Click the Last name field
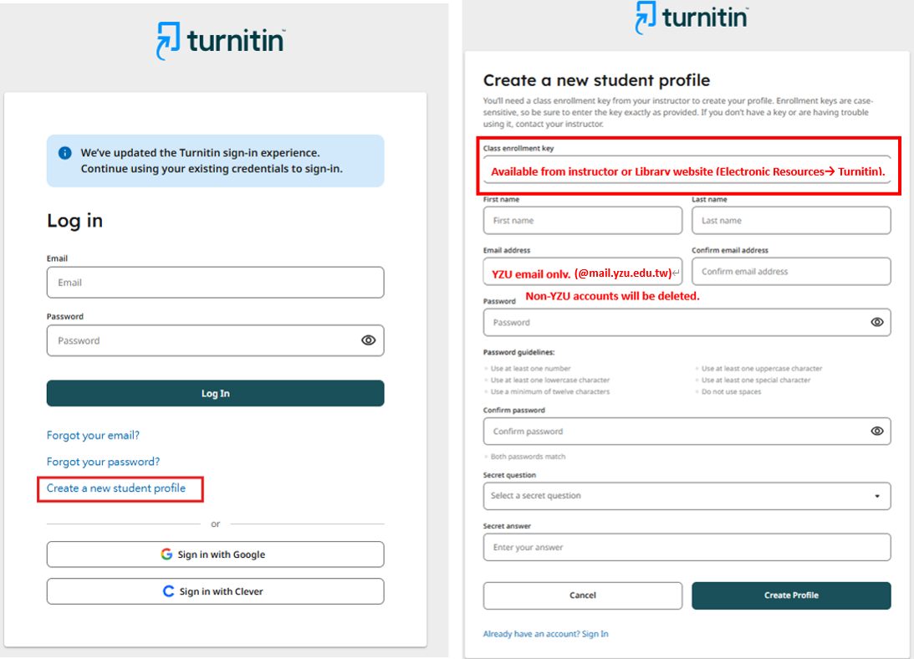The image size is (914, 659). [x=791, y=221]
